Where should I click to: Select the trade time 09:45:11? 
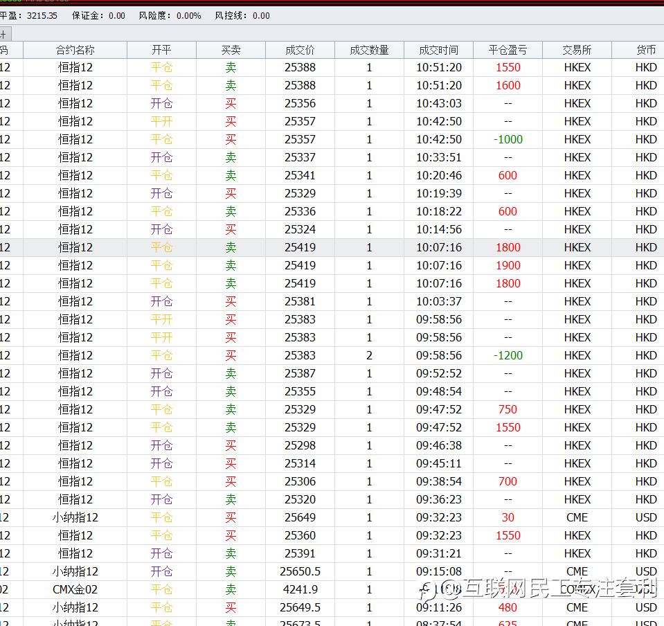(x=439, y=463)
